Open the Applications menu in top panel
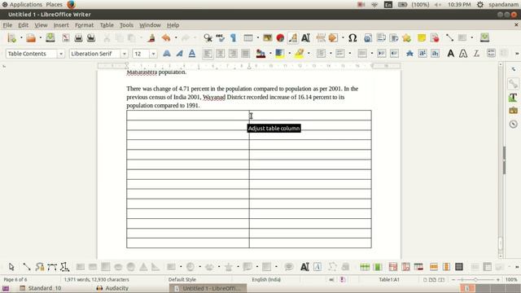521x293 pixels. (22, 4)
